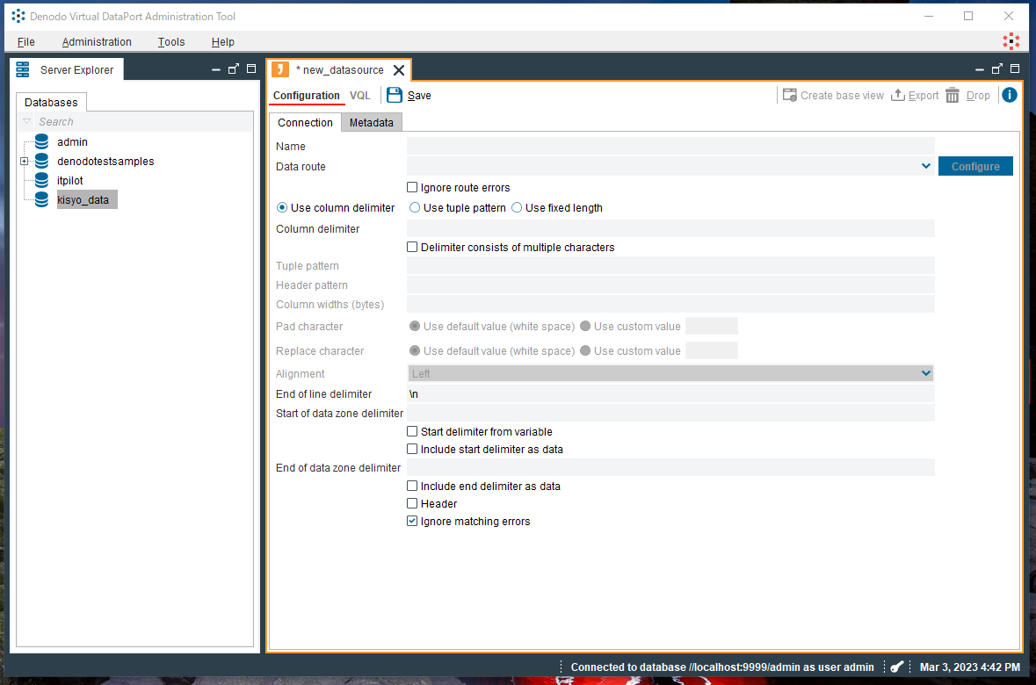Click the Save label
Screen dimensions: 1036x685
tap(419, 96)
